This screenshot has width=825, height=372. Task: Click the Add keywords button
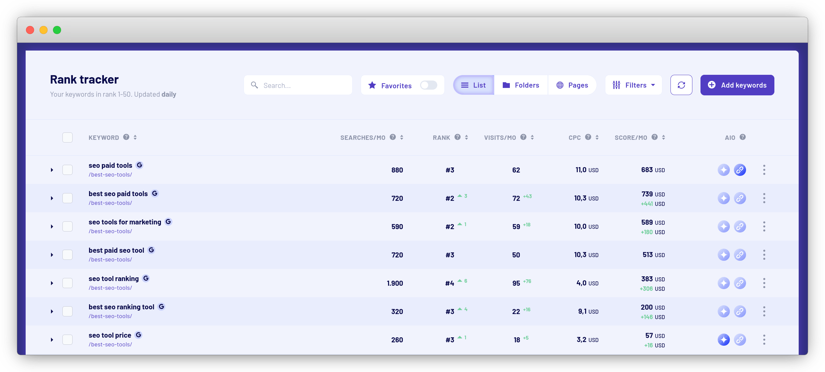[x=737, y=85]
